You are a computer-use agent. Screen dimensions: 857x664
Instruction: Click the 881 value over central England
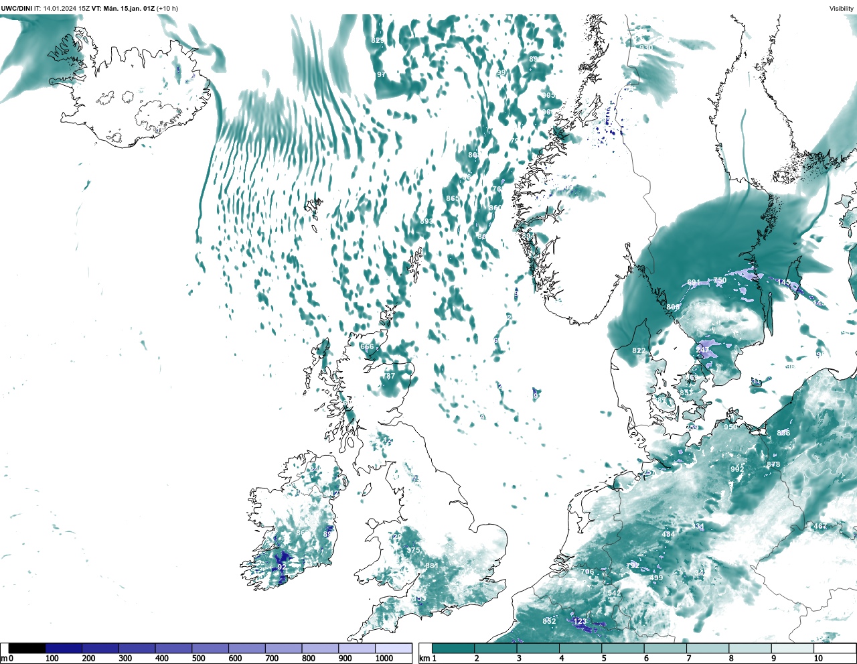(432, 566)
